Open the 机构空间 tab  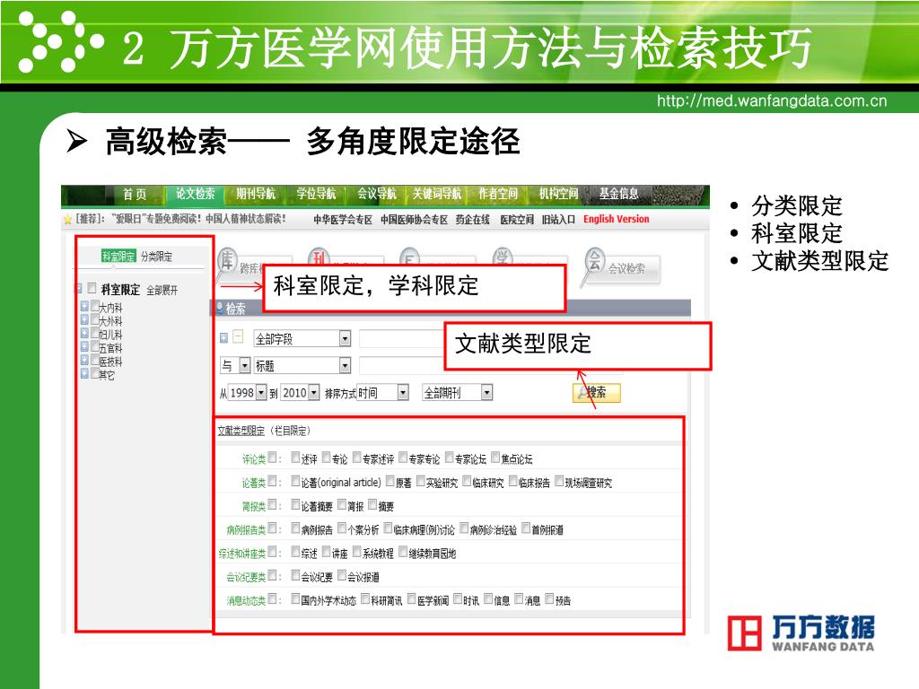(558, 194)
